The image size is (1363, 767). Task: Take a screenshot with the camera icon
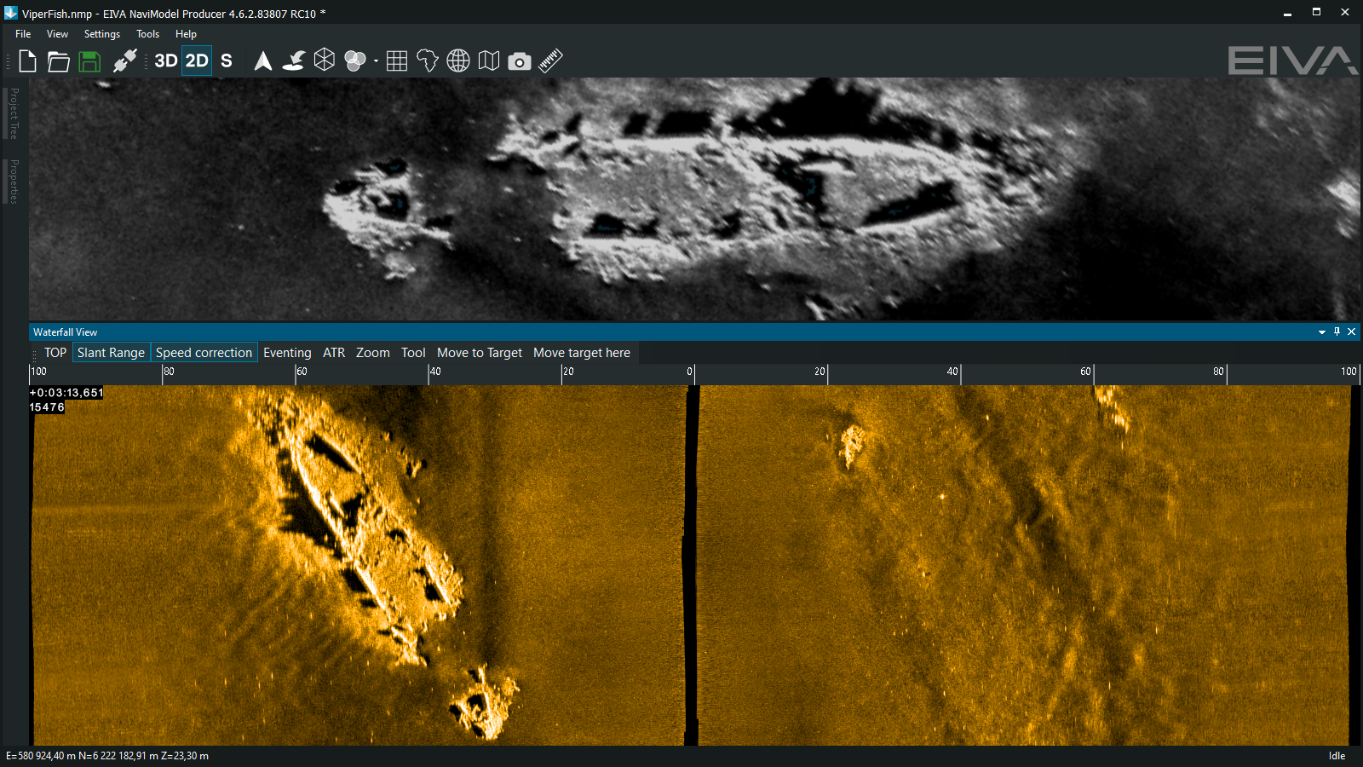pyautogui.click(x=520, y=61)
